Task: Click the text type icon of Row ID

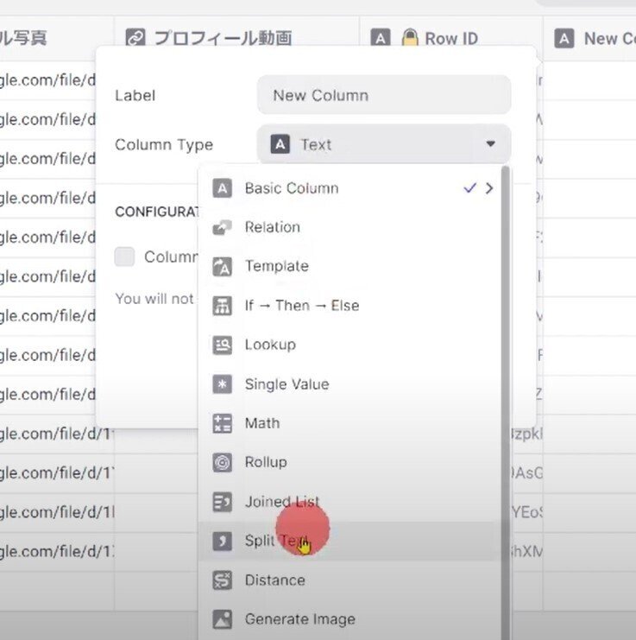Action: (x=381, y=38)
